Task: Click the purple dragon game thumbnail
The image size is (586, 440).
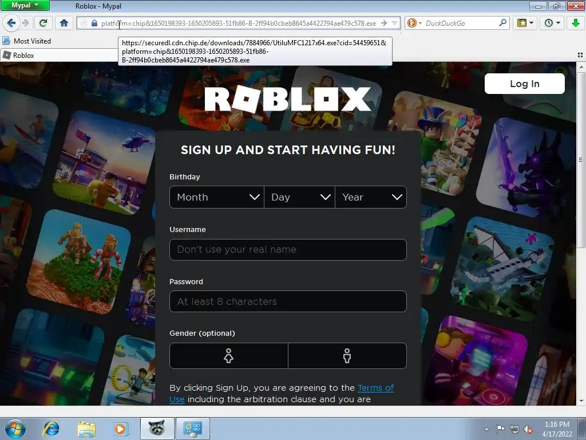Action: [526, 169]
